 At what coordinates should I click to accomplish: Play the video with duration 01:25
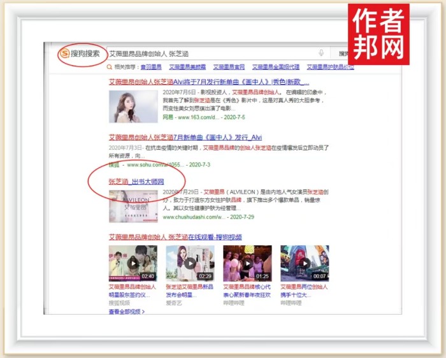(247, 263)
